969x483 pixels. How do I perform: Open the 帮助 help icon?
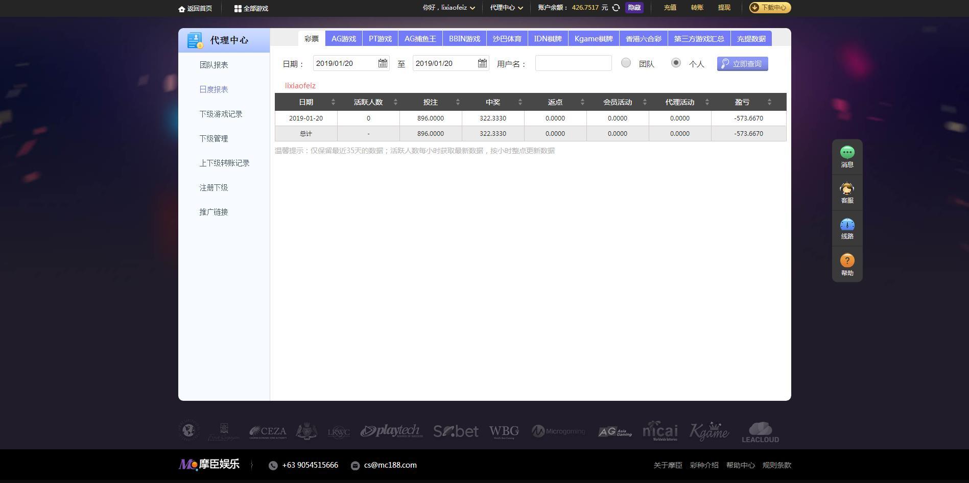pyautogui.click(x=847, y=260)
